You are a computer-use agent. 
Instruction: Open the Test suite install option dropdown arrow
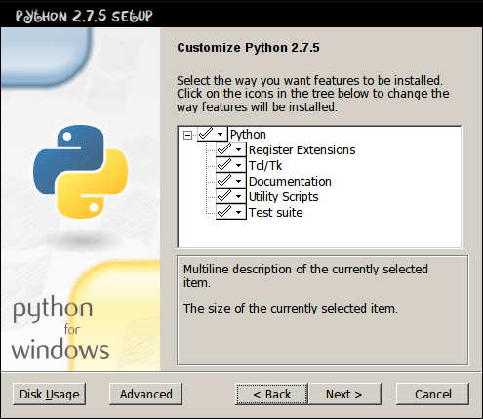click(239, 212)
